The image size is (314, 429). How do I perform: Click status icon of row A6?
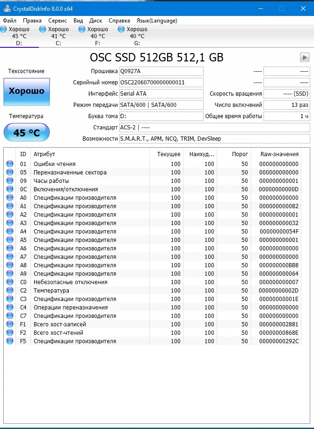click(x=10, y=248)
